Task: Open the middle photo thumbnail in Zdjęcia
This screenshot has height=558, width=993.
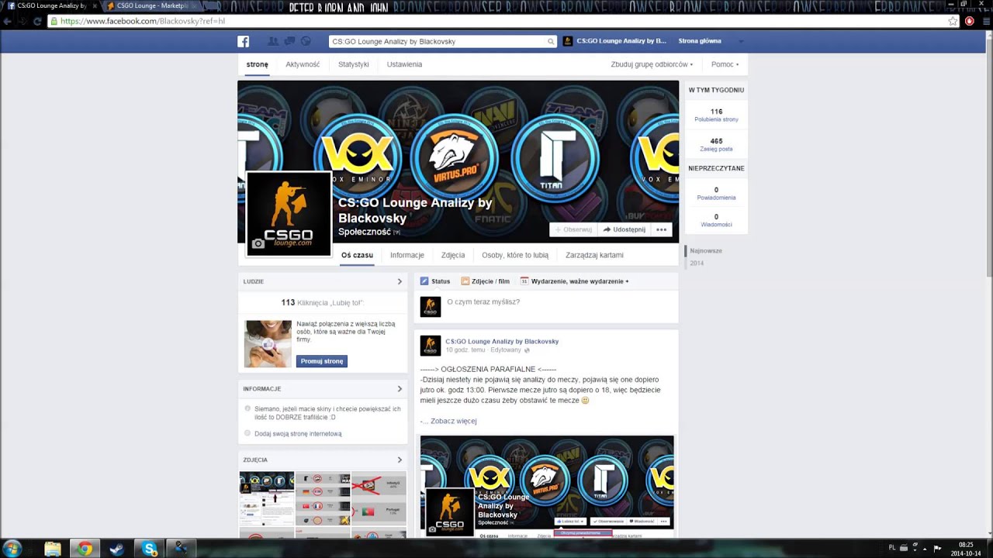Action: pyautogui.click(x=323, y=499)
